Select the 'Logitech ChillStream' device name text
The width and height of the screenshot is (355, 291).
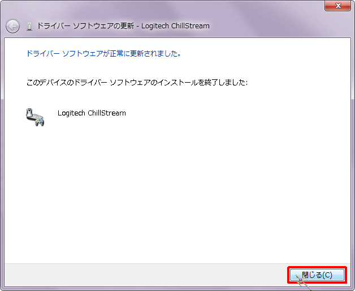[92, 113]
